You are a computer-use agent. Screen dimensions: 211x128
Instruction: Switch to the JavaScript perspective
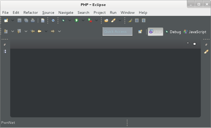point(195,32)
